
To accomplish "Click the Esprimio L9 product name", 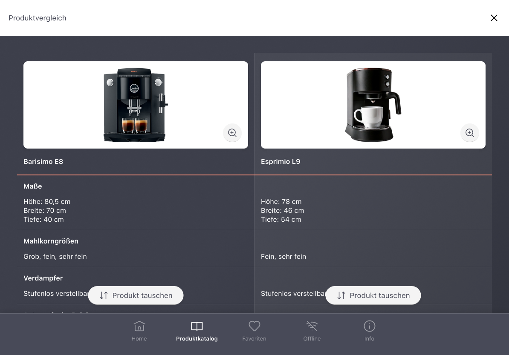I will click(281, 161).
